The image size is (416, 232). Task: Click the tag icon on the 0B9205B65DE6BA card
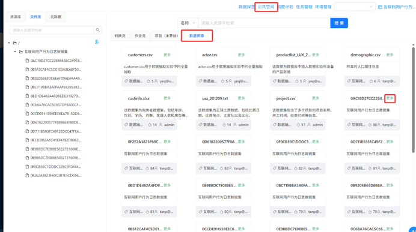[x=349, y=212]
